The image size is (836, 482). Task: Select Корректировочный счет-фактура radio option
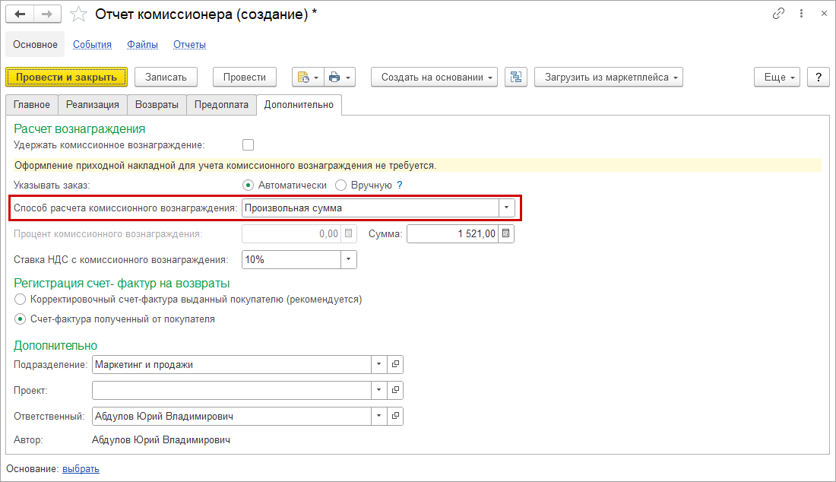[21, 300]
